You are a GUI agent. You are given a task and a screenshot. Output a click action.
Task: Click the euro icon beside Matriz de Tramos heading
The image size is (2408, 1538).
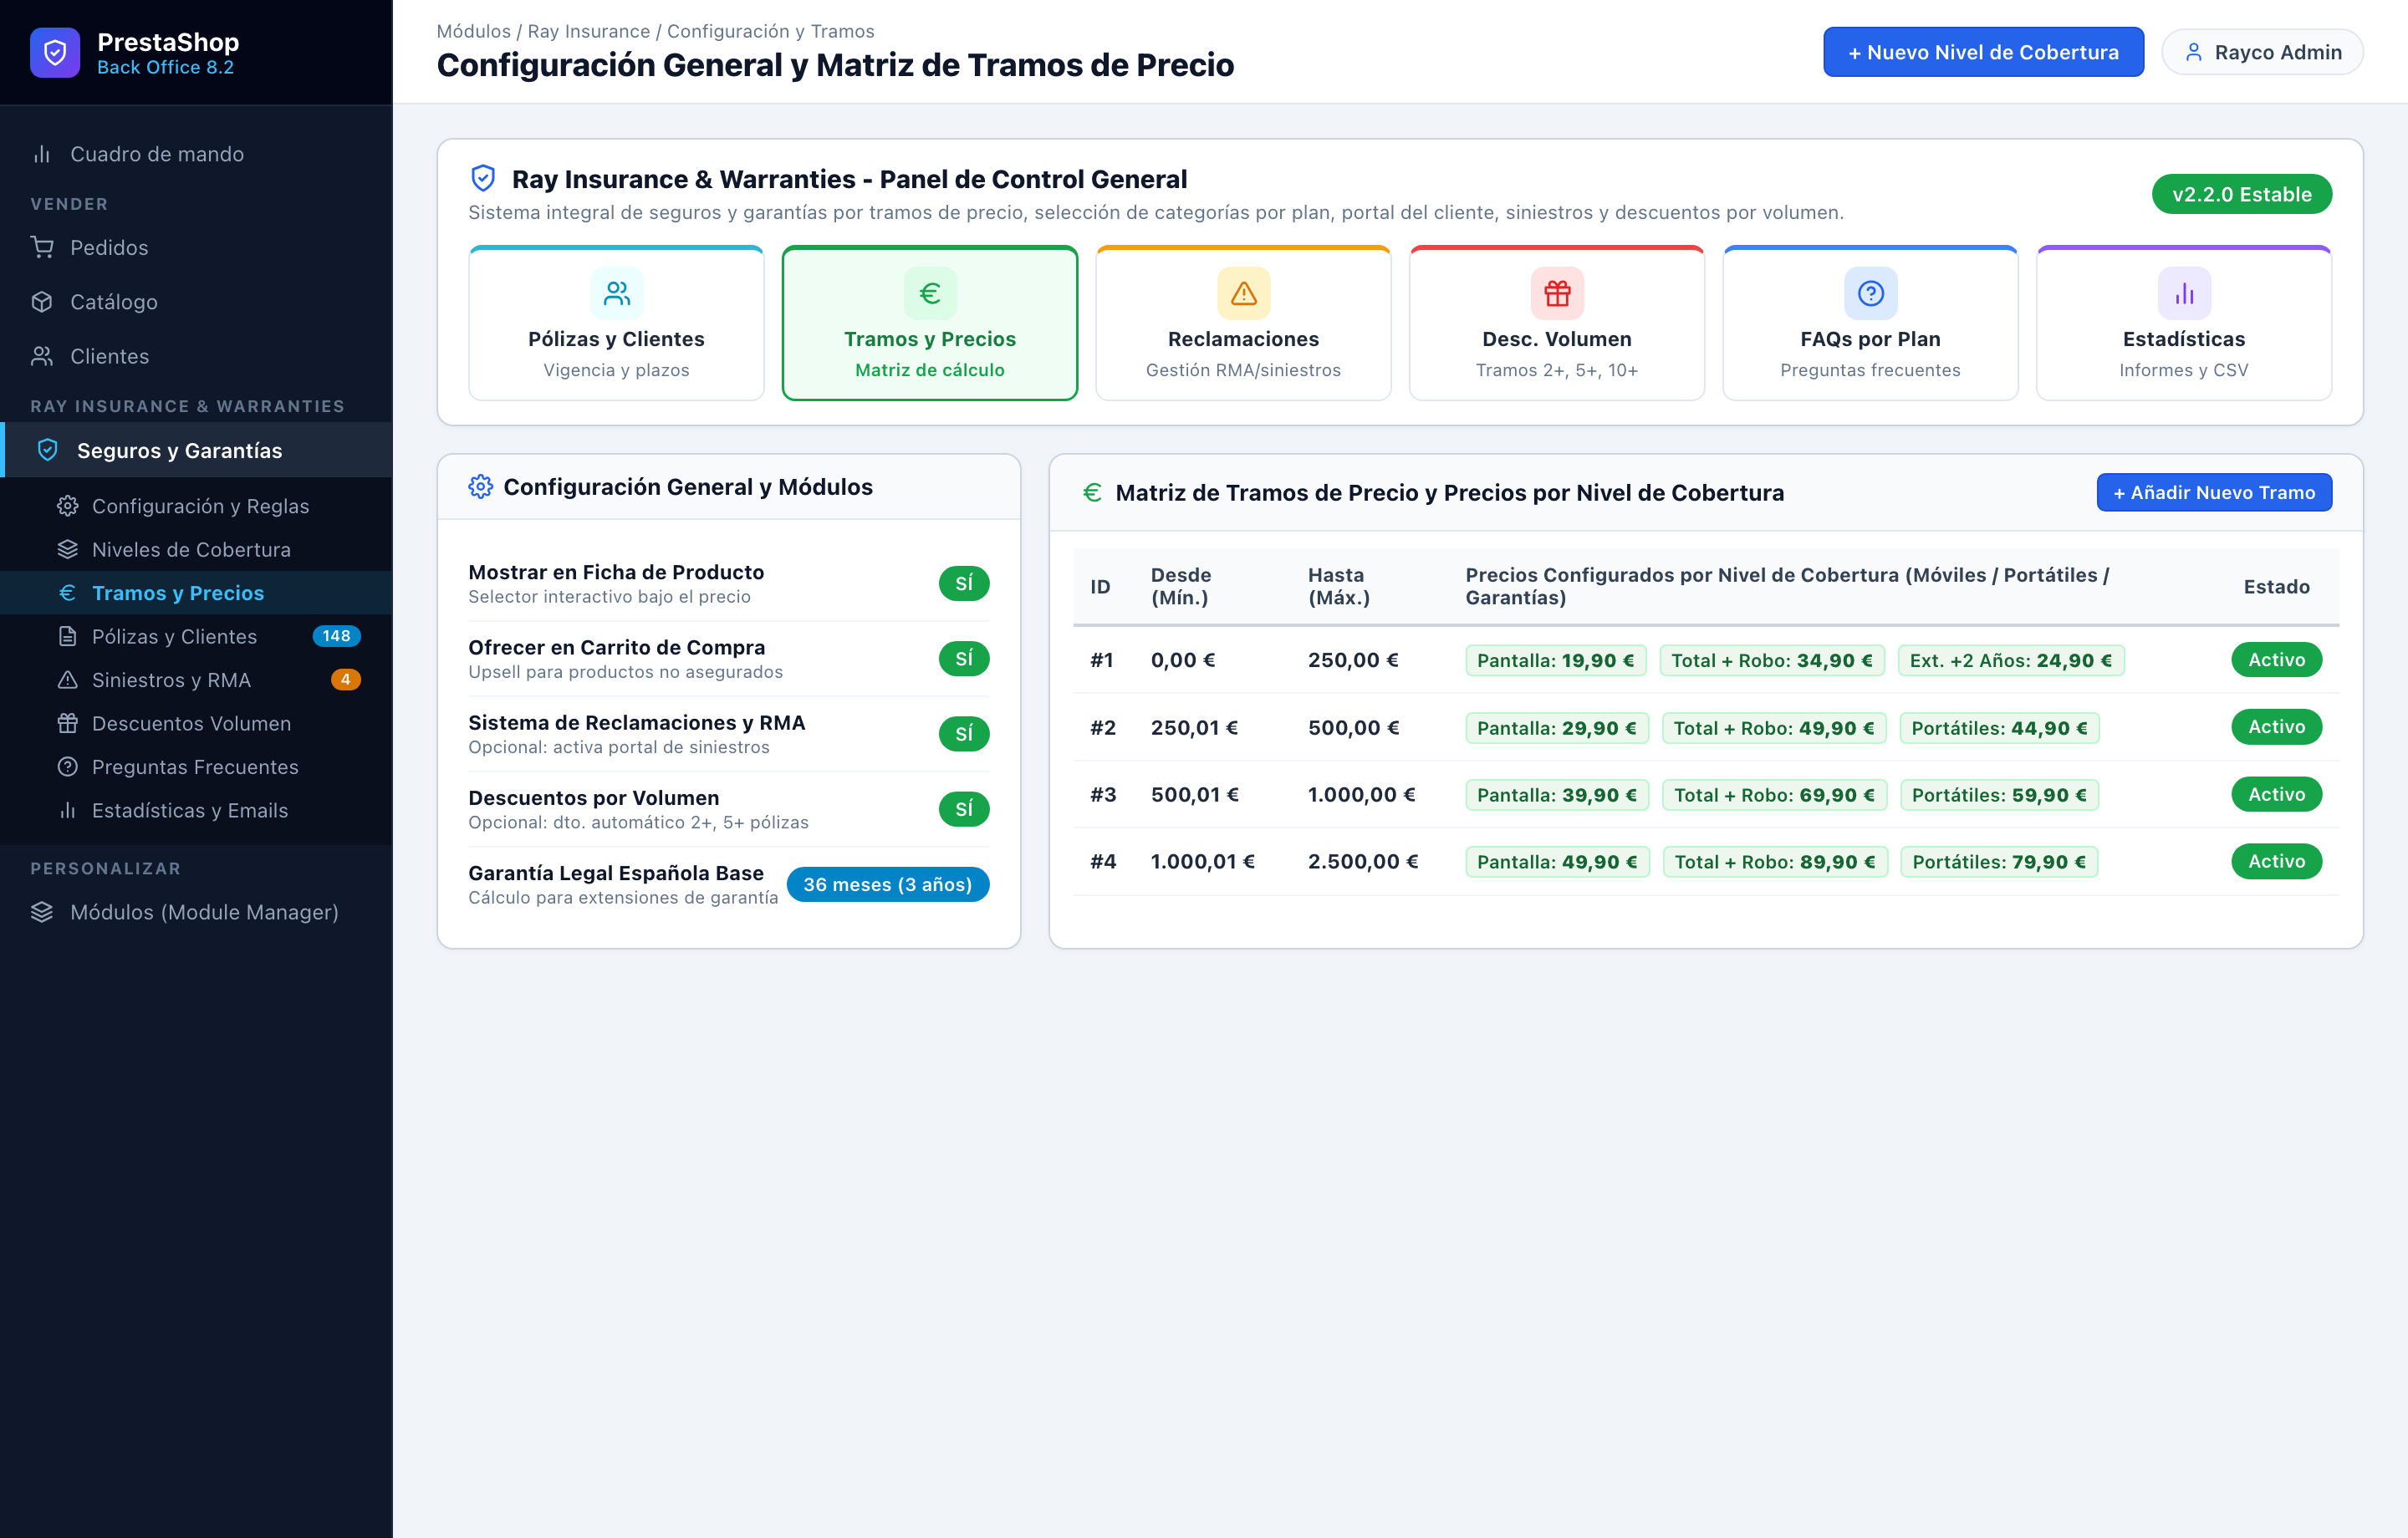coord(1093,493)
